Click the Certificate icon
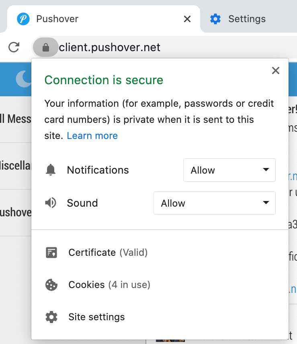 (51, 253)
